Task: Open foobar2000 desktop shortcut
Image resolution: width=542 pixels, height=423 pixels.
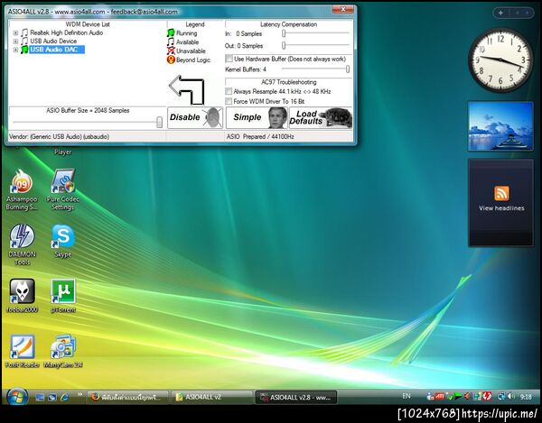Action: pyautogui.click(x=22, y=296)
